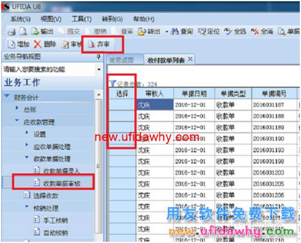Tick the selection cell for row 2016031188
The image size is (301, 243).
coord(122,115)
